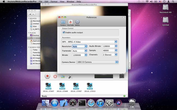This screenshot has height=110, width=177.
Task: Open the YouTube preferences pane
Action: pos(70,23)
